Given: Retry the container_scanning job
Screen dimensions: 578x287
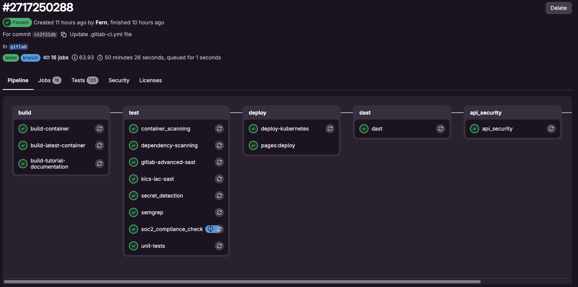Looking at the screenshot, I should point(219,129).
